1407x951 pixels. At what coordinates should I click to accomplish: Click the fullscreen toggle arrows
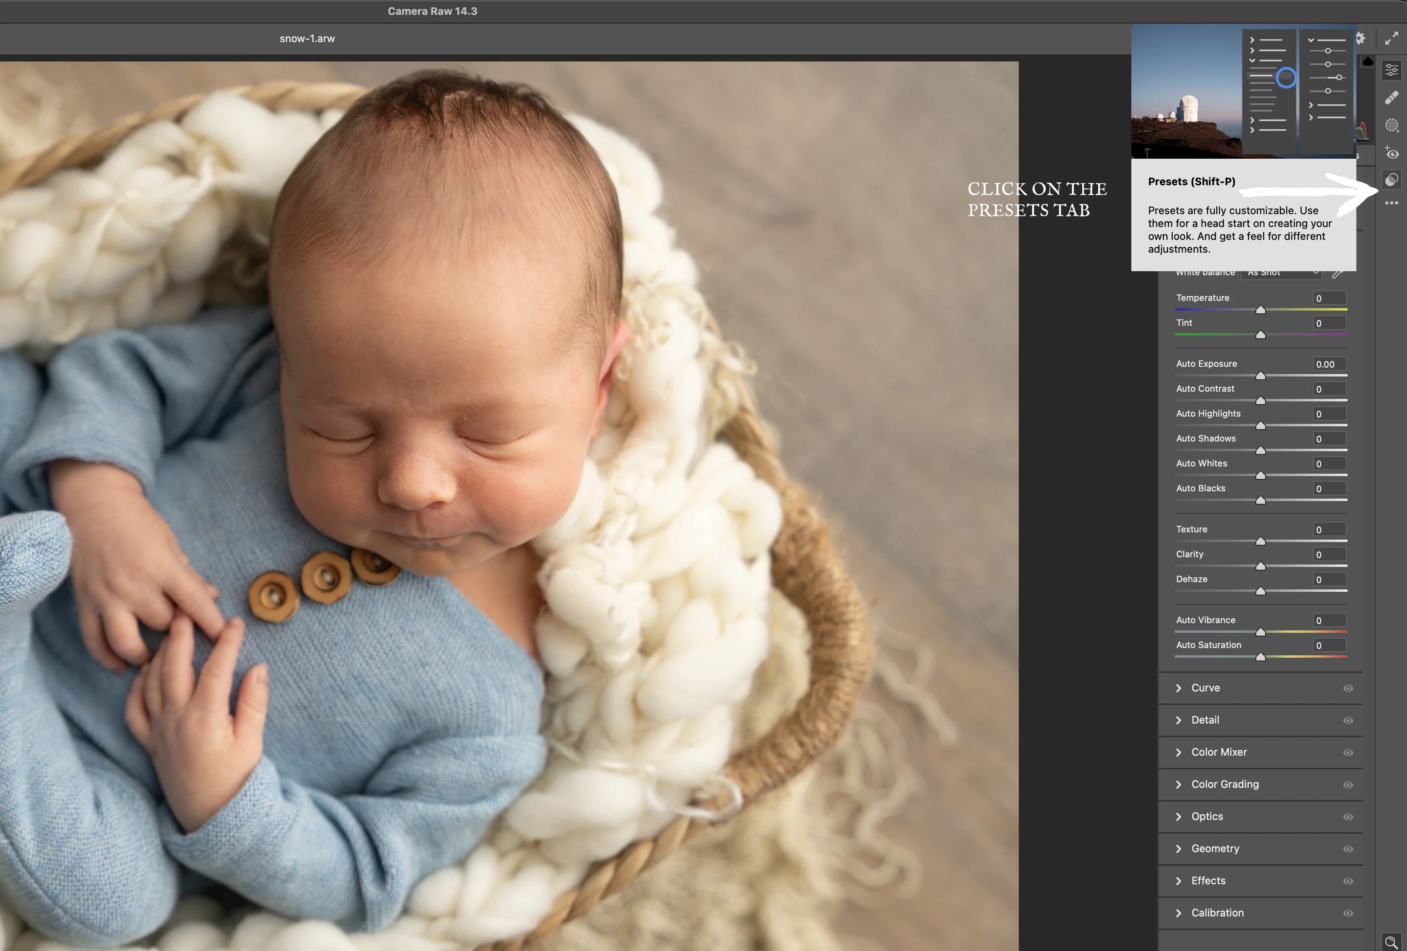(1391, 37)
